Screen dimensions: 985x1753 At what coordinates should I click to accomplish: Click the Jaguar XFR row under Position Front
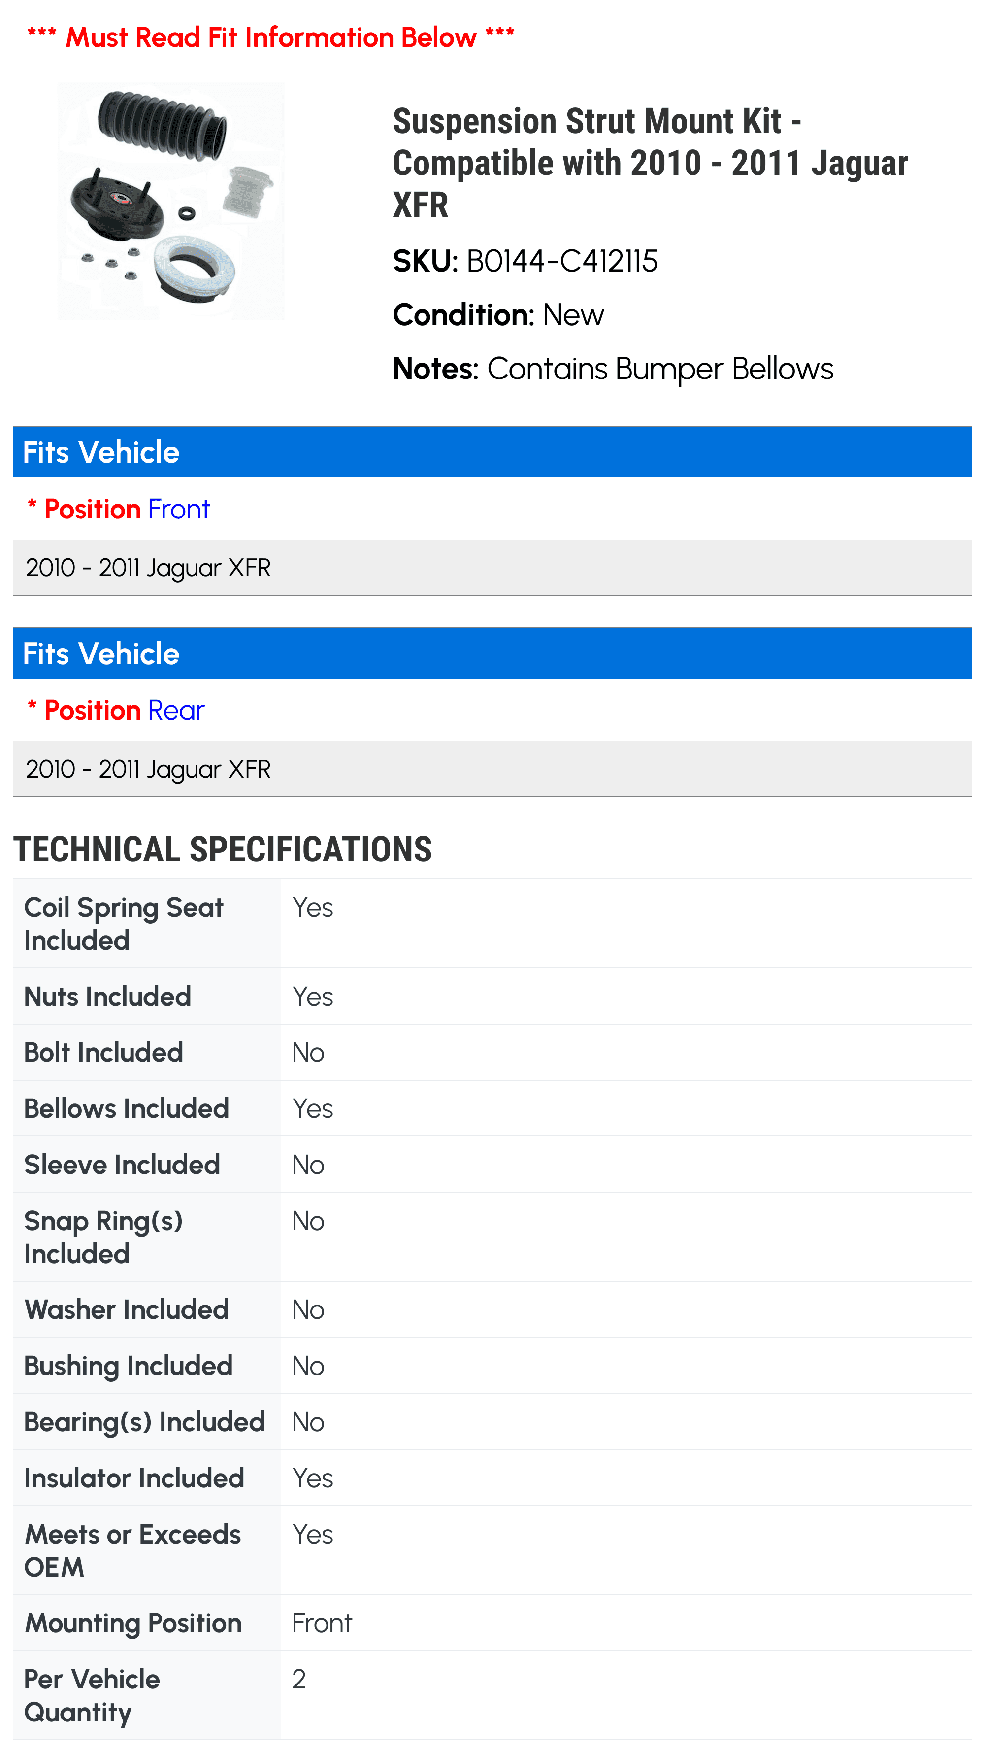pyautogui.click(x=492, y=568)
